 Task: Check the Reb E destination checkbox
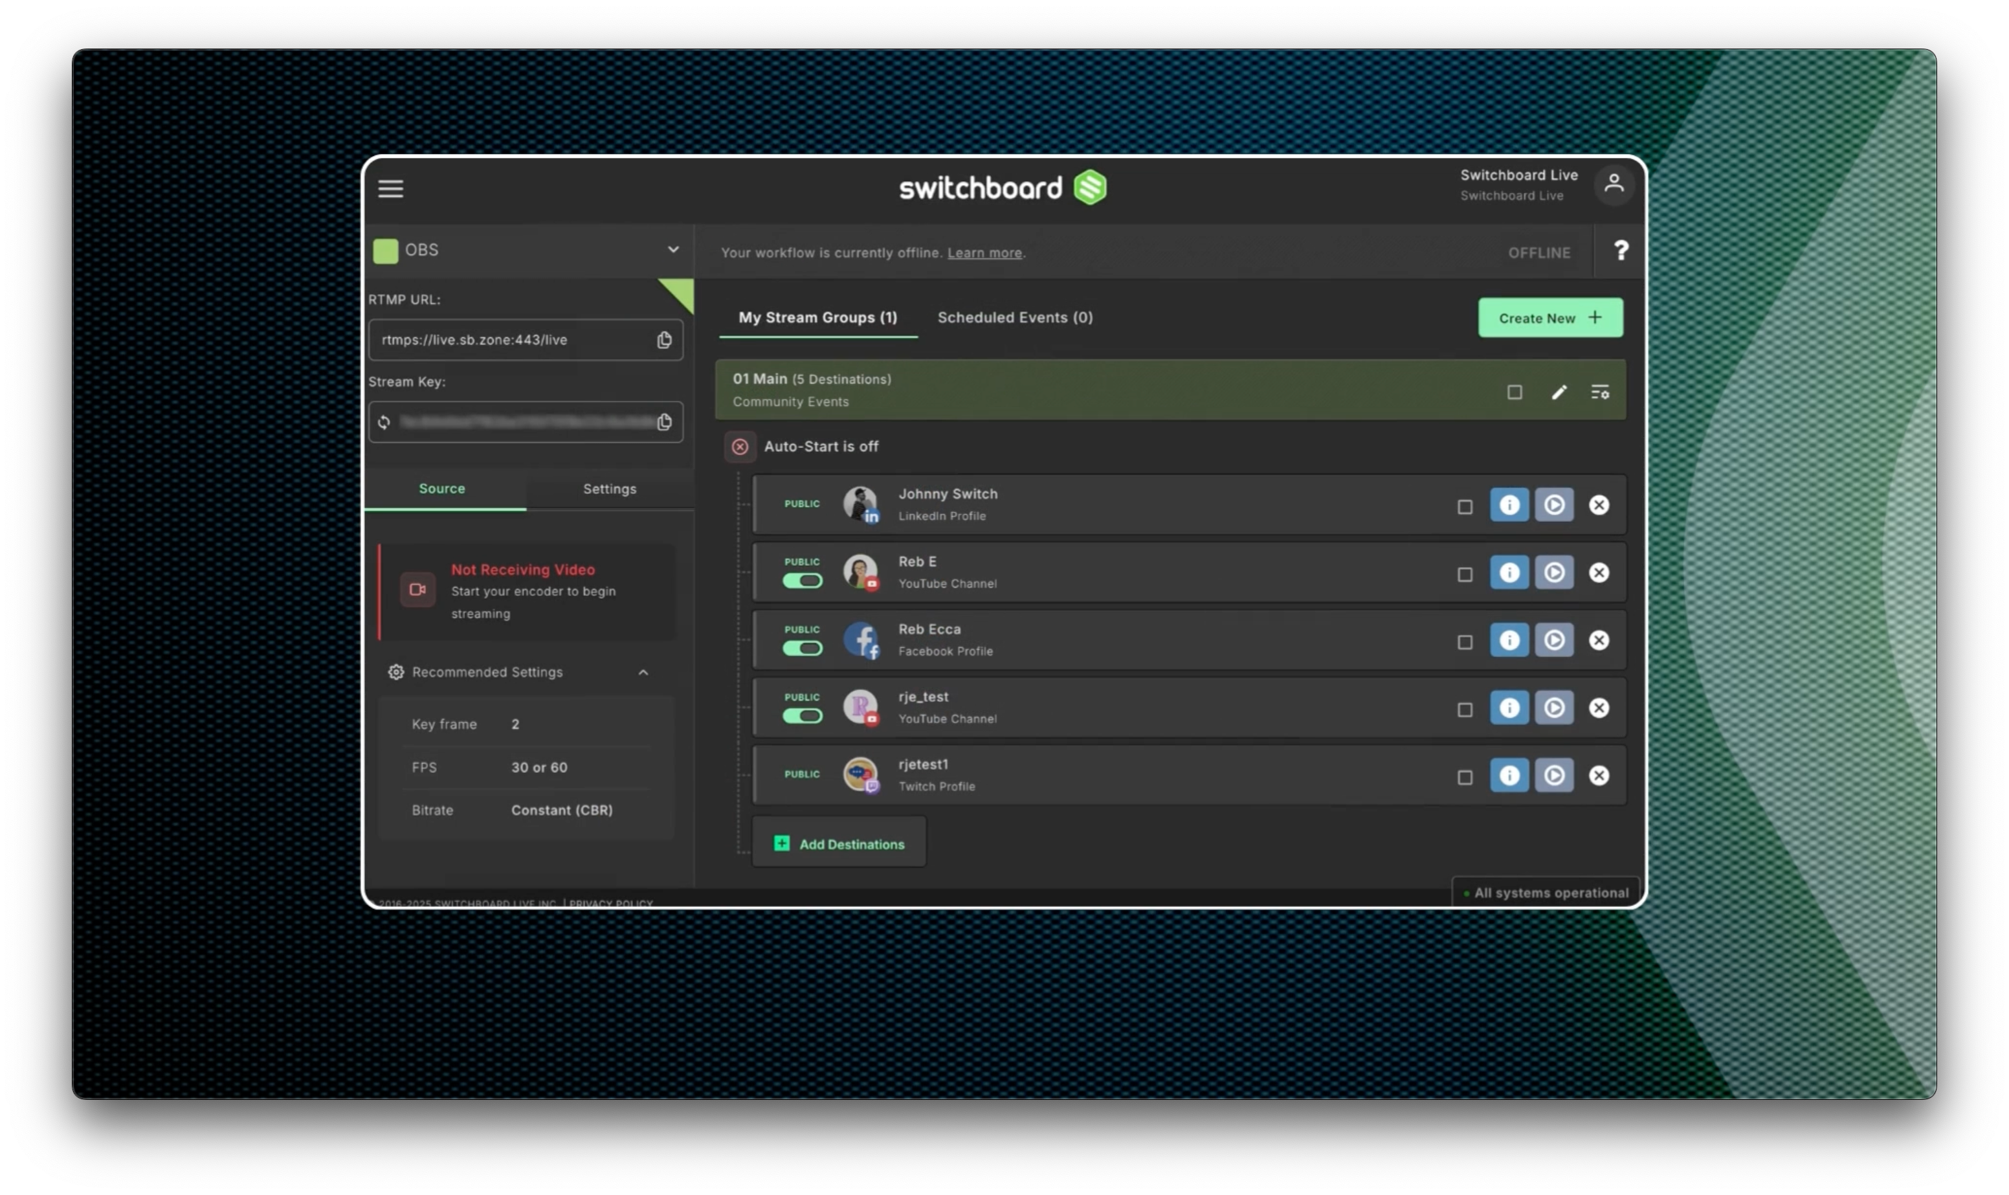[x=1464, y=575]
